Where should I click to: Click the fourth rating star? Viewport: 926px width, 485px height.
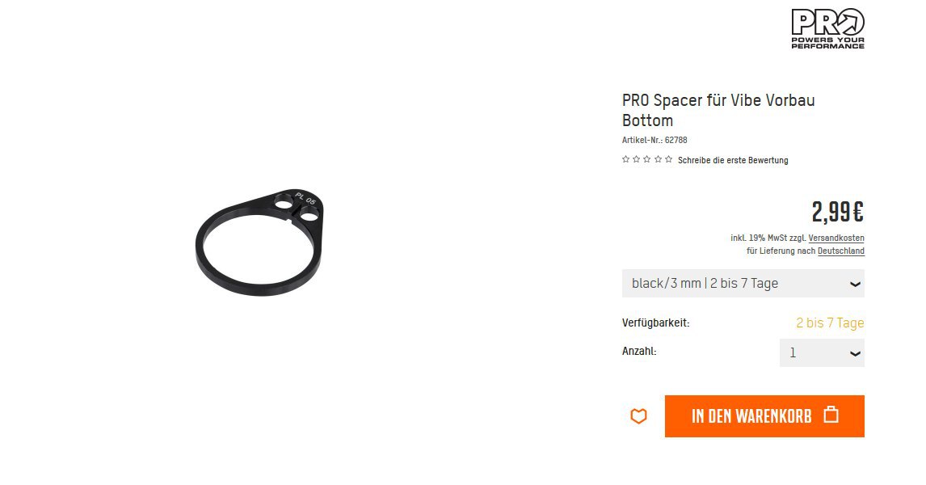[658, 159]
